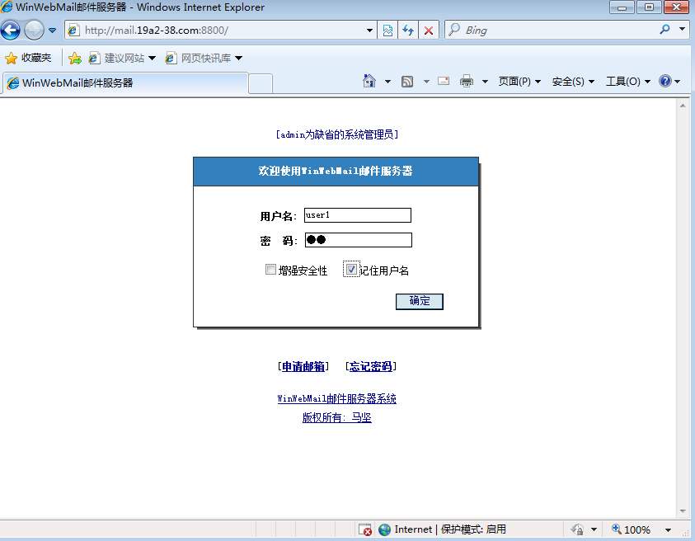Open the 建议网站 suggested sites item
695x541 pixels.
tap(122, 58)
